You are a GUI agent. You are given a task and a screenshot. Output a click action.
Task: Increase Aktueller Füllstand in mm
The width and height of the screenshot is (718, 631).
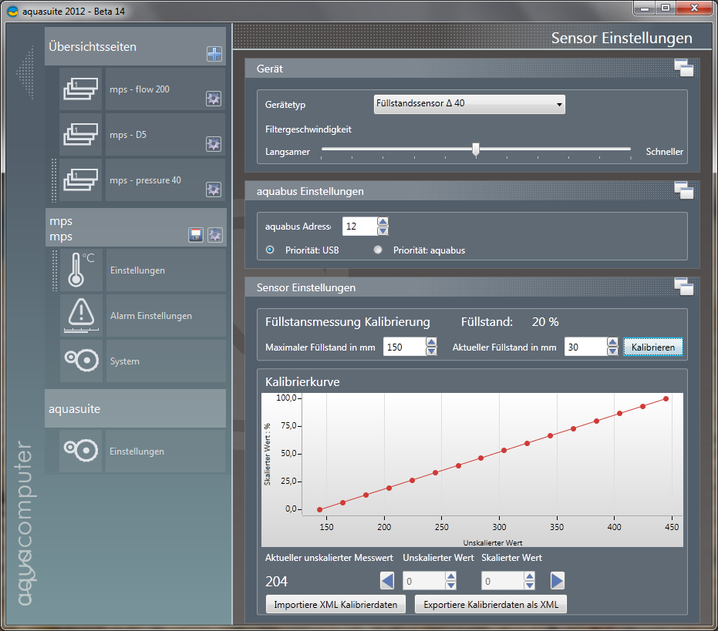(x=612, y=342)
